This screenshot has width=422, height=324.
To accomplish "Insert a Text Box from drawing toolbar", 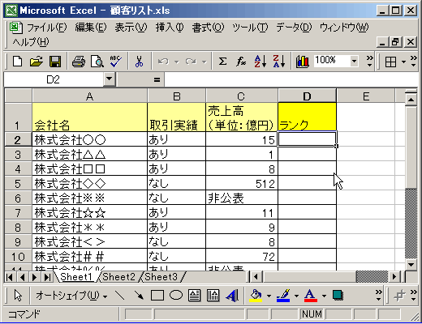I will (x=194, y=296).
